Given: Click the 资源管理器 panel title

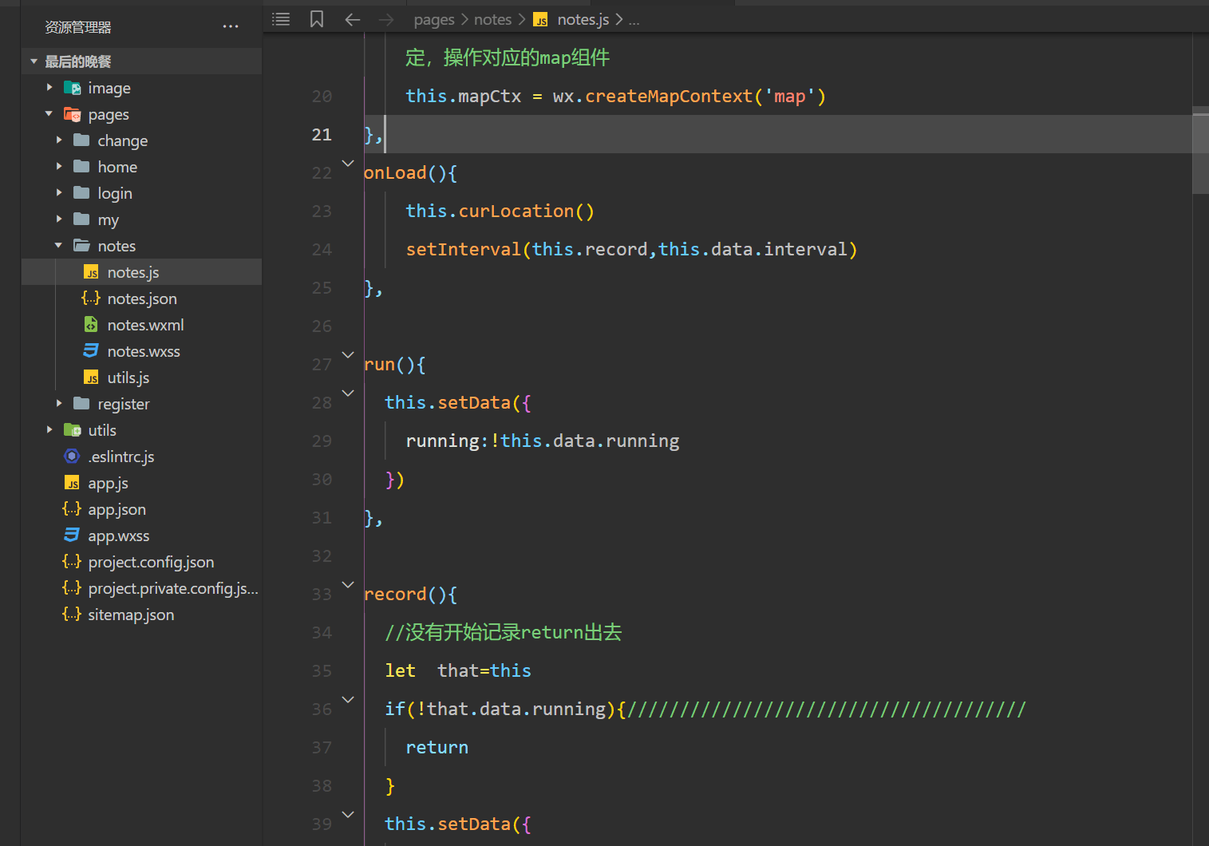Looking at the screenshot, I should [x=78, y=27].
